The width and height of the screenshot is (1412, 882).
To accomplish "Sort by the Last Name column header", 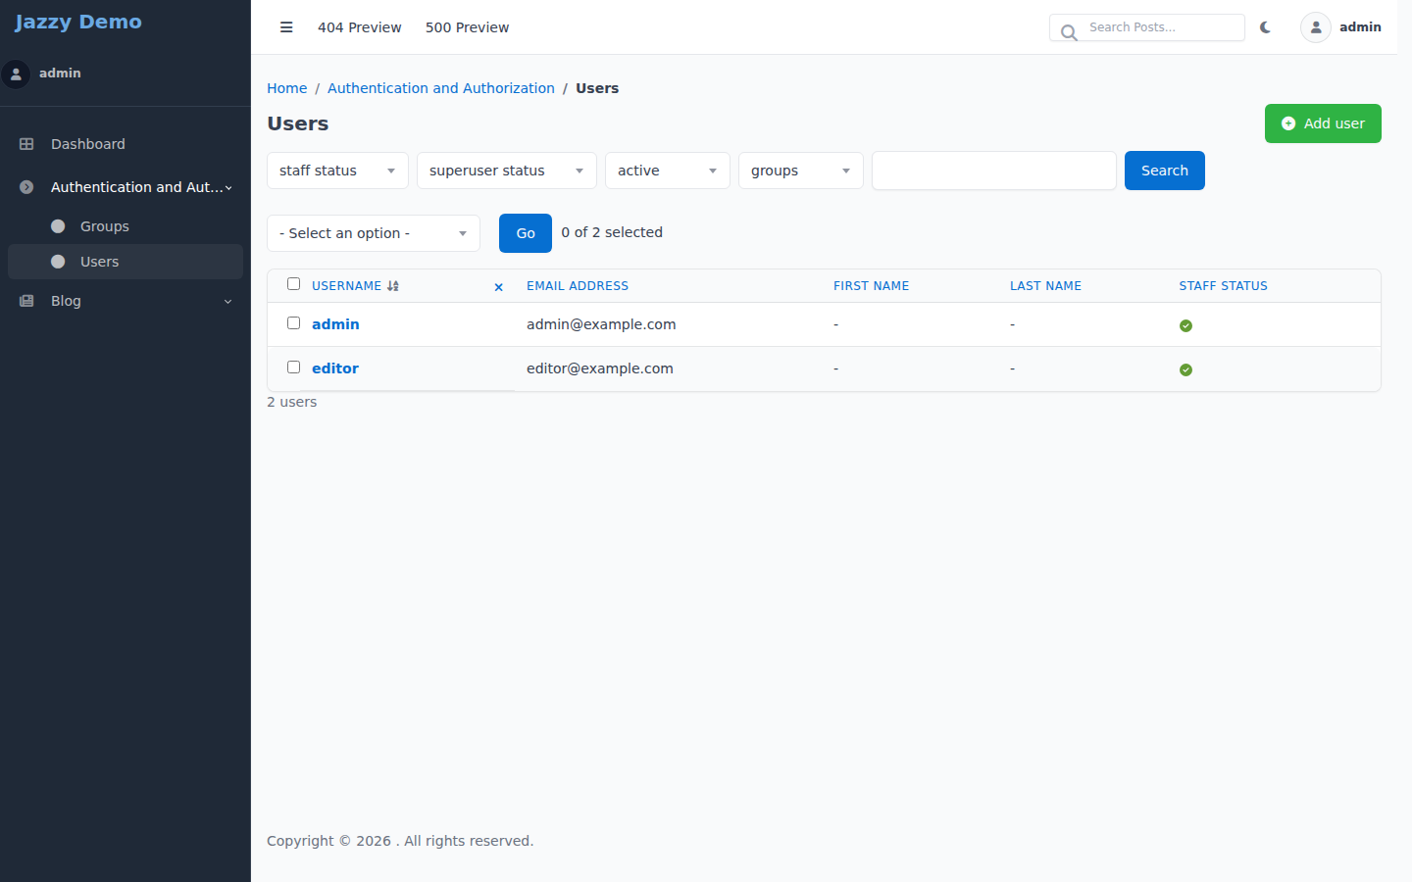I will [1045, 286].
